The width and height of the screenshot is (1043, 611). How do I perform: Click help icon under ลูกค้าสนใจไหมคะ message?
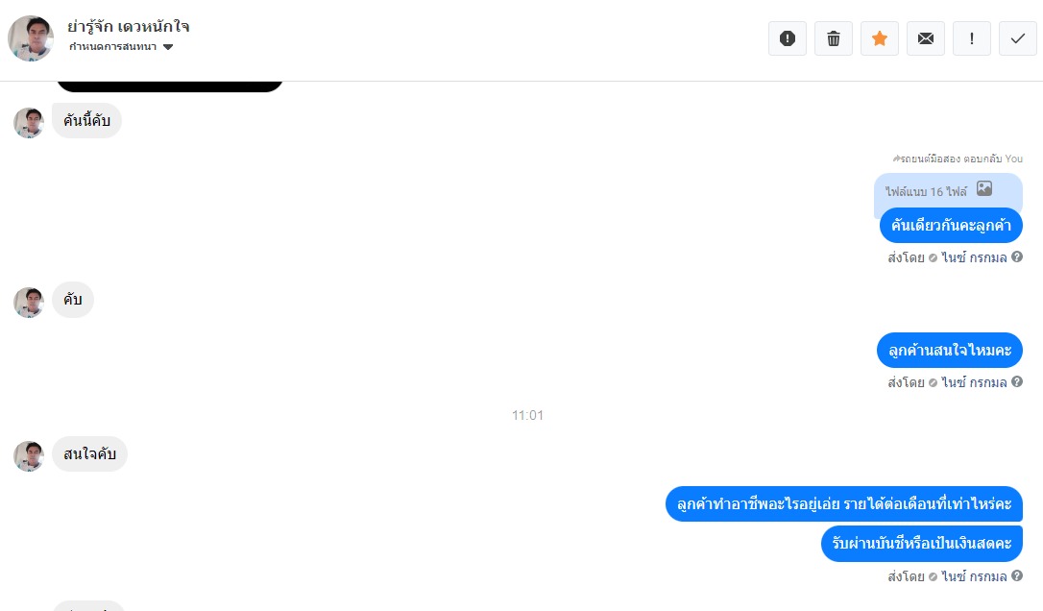tap(1017, 382)
